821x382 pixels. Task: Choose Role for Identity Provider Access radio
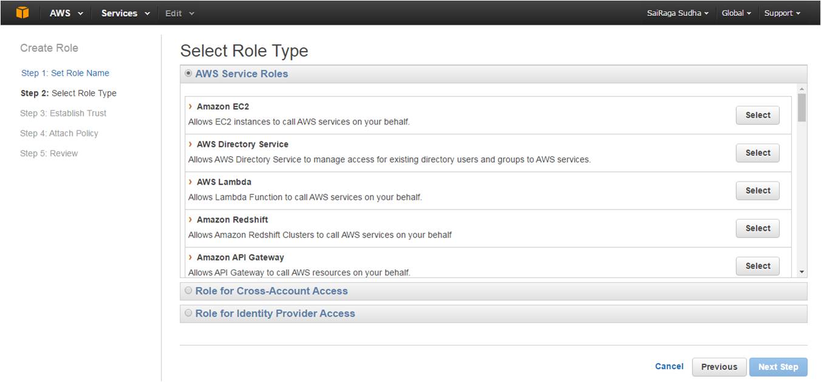tap(188, 313)
